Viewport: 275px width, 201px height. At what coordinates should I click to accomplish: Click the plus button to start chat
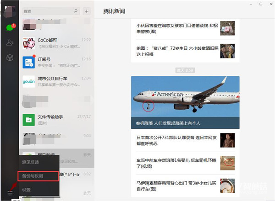tap(87, 11)
